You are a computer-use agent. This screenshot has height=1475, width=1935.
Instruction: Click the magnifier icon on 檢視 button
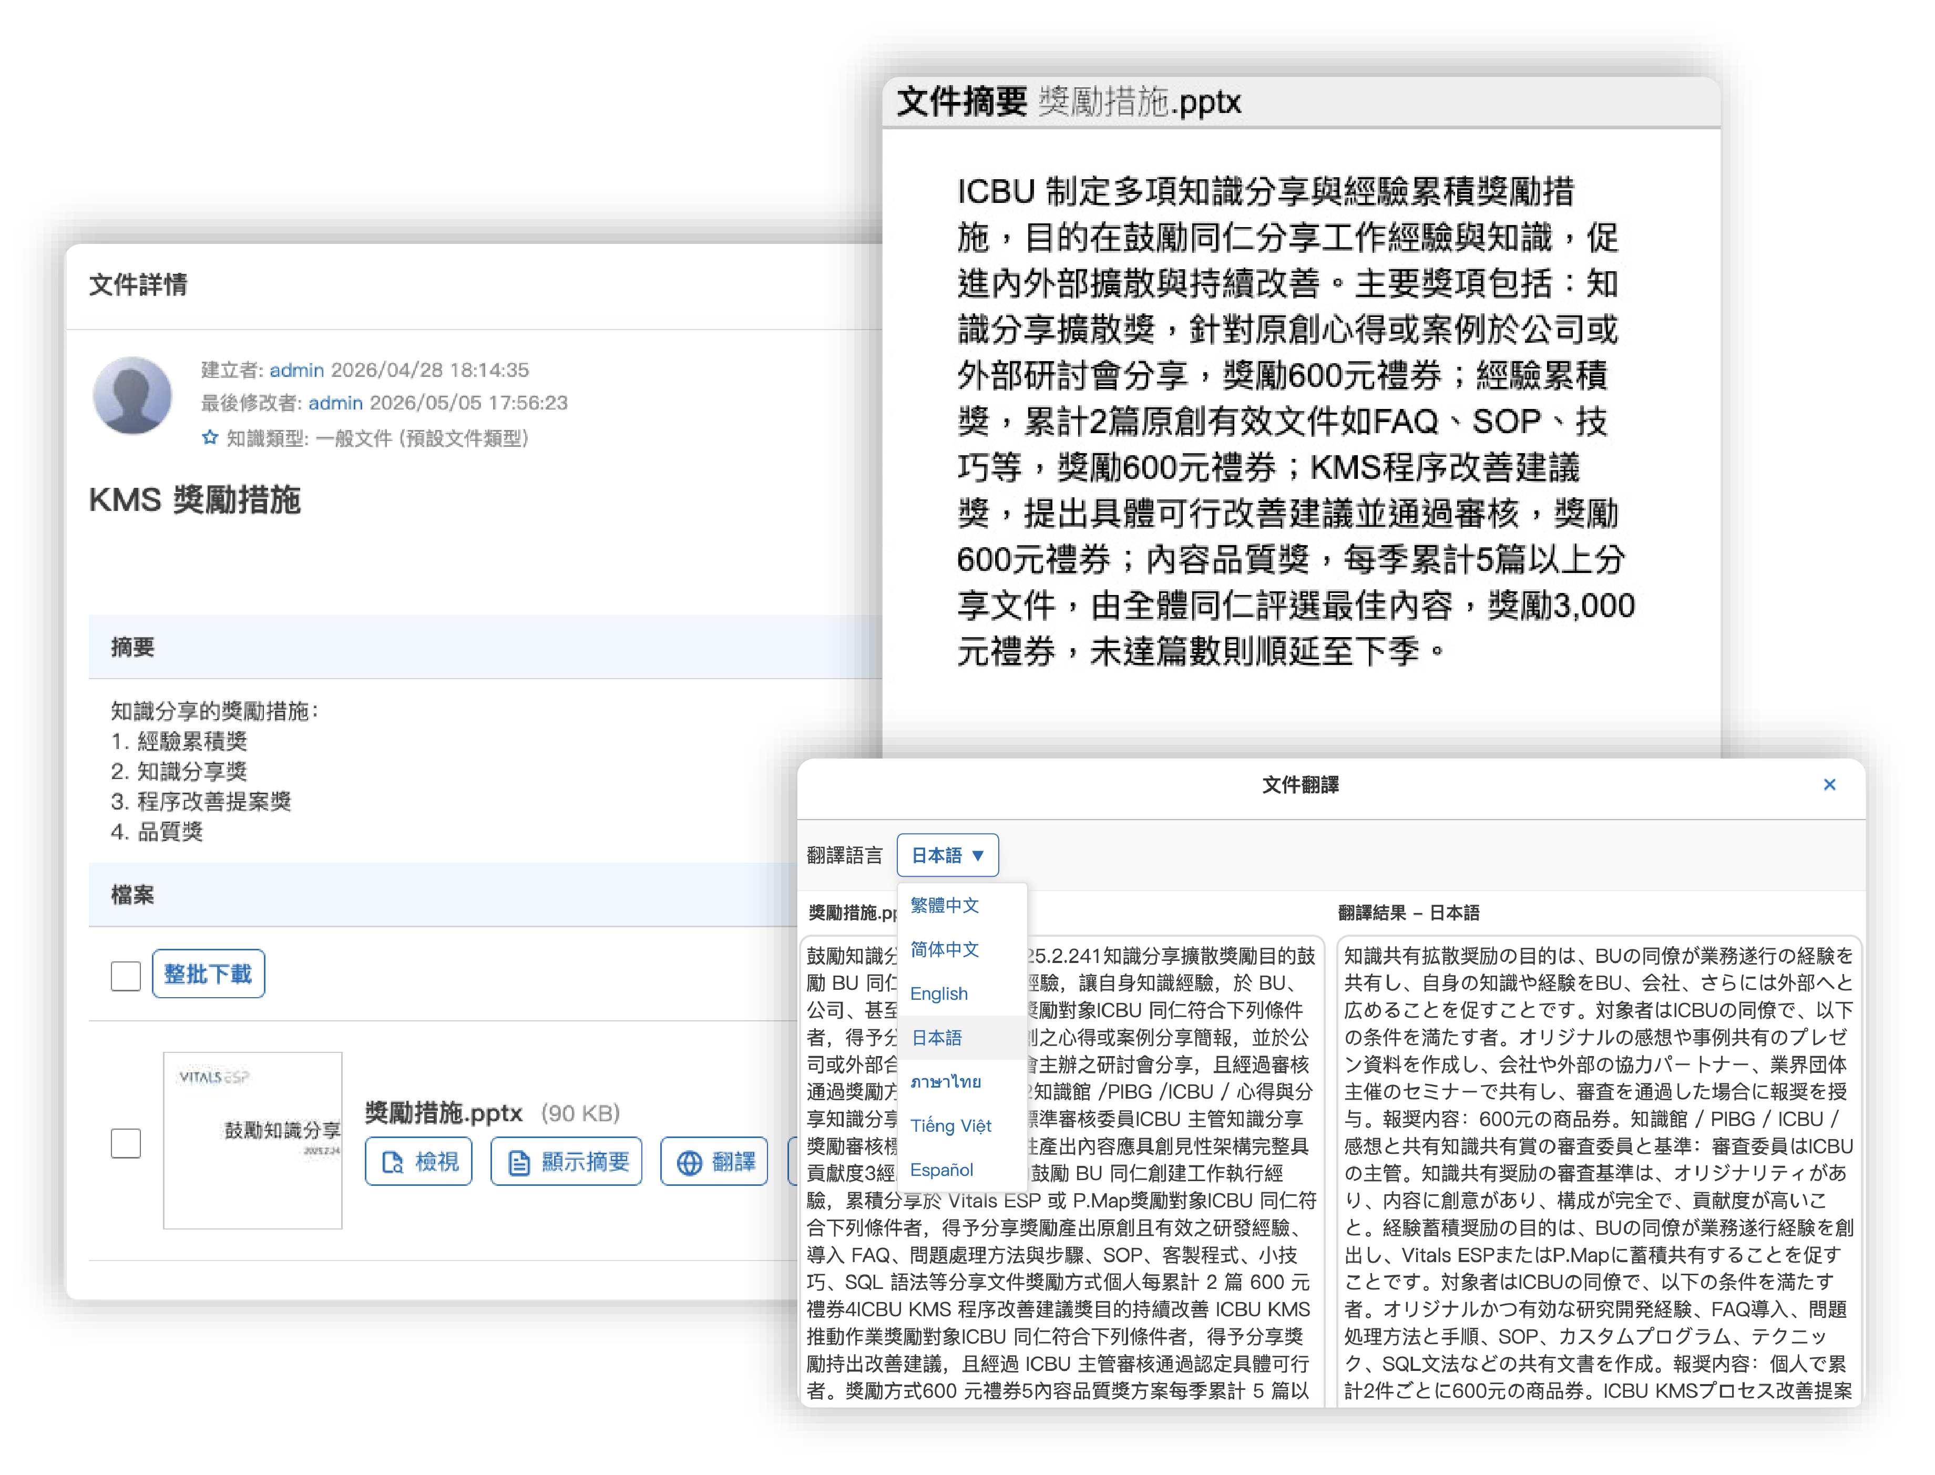coord(393,1163)
